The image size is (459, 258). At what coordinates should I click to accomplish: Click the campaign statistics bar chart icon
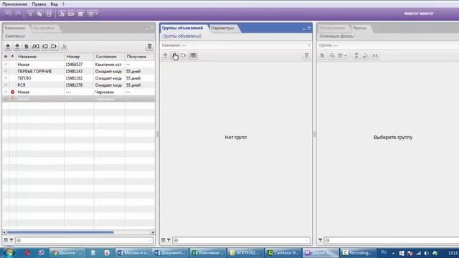point(64,47)
